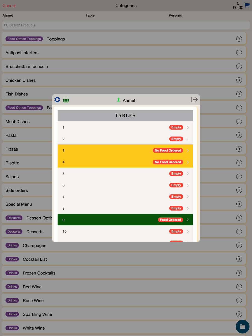The height and width of the screenshot is (336, 252).
Task: Click the green Ahmet user icon
Action: [118, 100]
